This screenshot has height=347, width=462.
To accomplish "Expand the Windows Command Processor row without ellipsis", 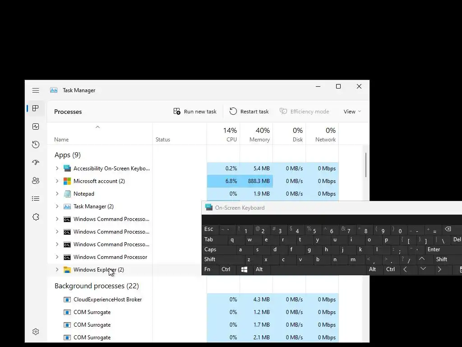I will (57, 257).
